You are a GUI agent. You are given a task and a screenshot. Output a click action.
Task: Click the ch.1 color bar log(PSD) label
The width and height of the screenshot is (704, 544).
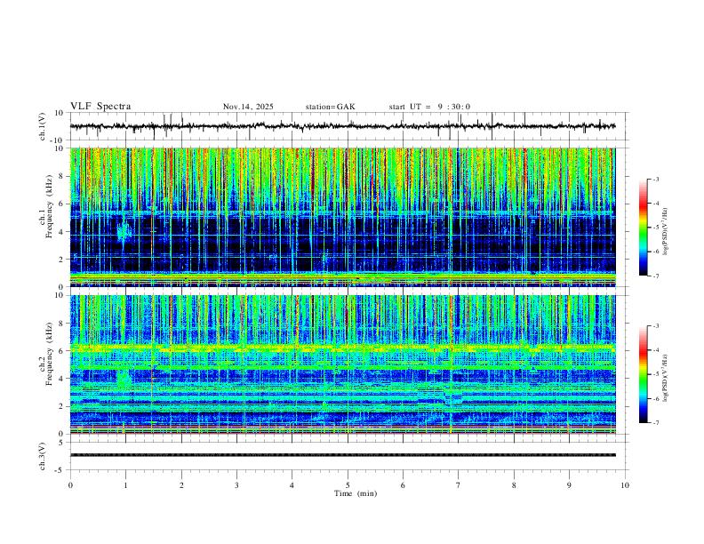coord(666,232)
